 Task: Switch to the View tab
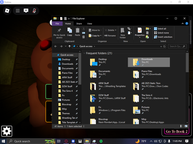click(90, 24)
